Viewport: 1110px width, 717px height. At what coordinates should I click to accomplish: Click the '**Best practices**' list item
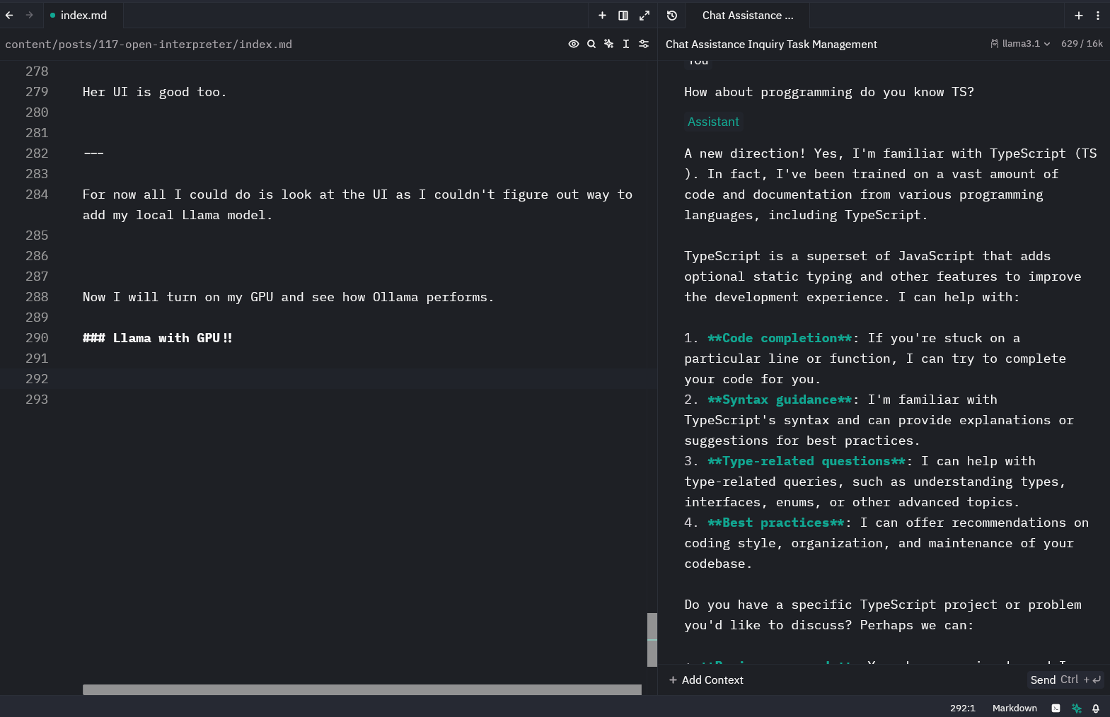(776, 523)
